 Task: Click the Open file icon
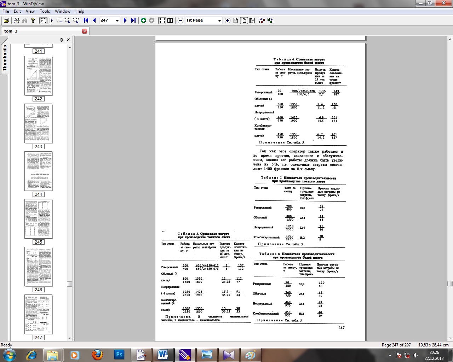coord(6,21)
